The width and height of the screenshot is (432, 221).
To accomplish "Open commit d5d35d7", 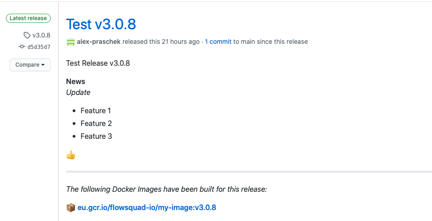I will 39,47.
